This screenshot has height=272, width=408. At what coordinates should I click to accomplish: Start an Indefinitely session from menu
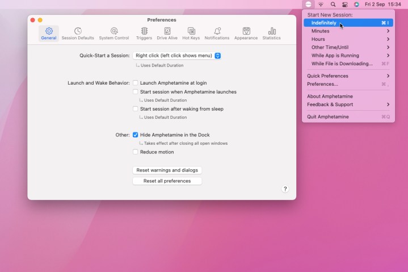(x=324, y=23)
